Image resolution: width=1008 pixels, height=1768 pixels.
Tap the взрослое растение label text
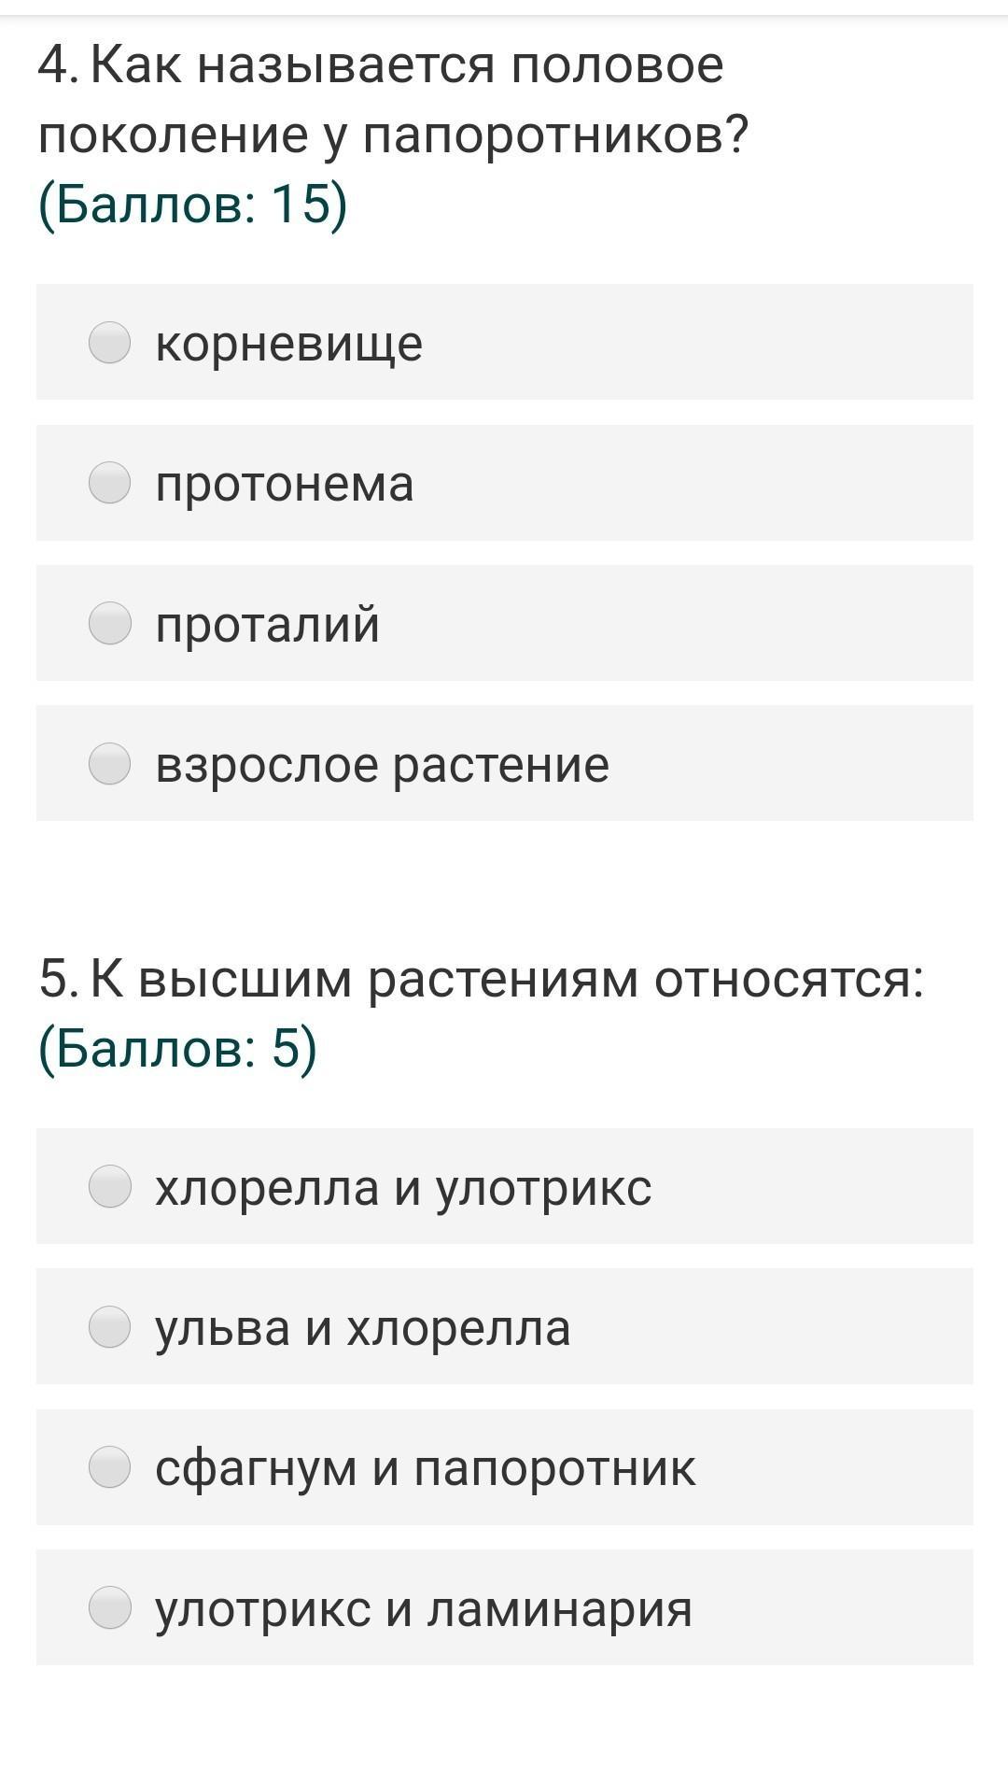pos(382,765)
